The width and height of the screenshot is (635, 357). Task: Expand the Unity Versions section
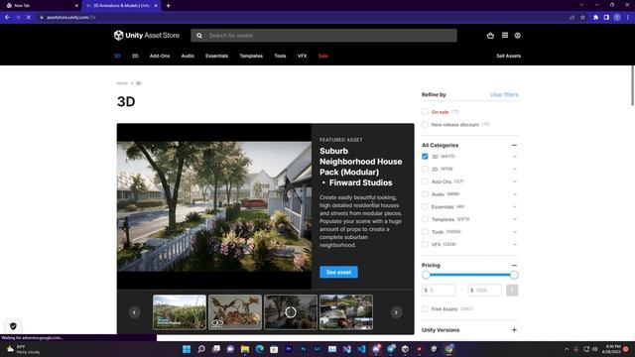pos(514,330)
